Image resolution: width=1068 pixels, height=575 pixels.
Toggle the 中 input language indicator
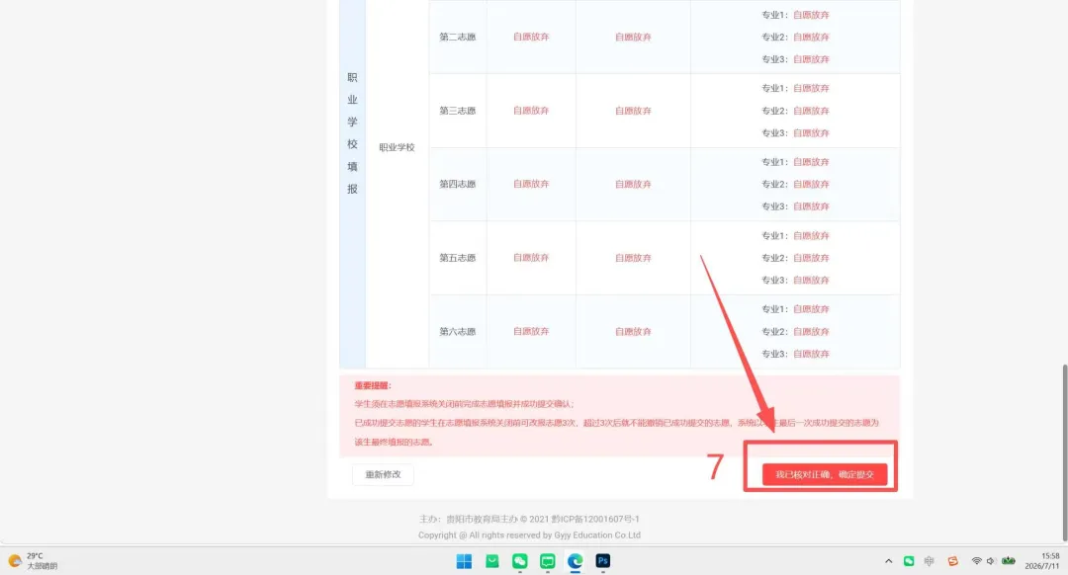[929, 561]
